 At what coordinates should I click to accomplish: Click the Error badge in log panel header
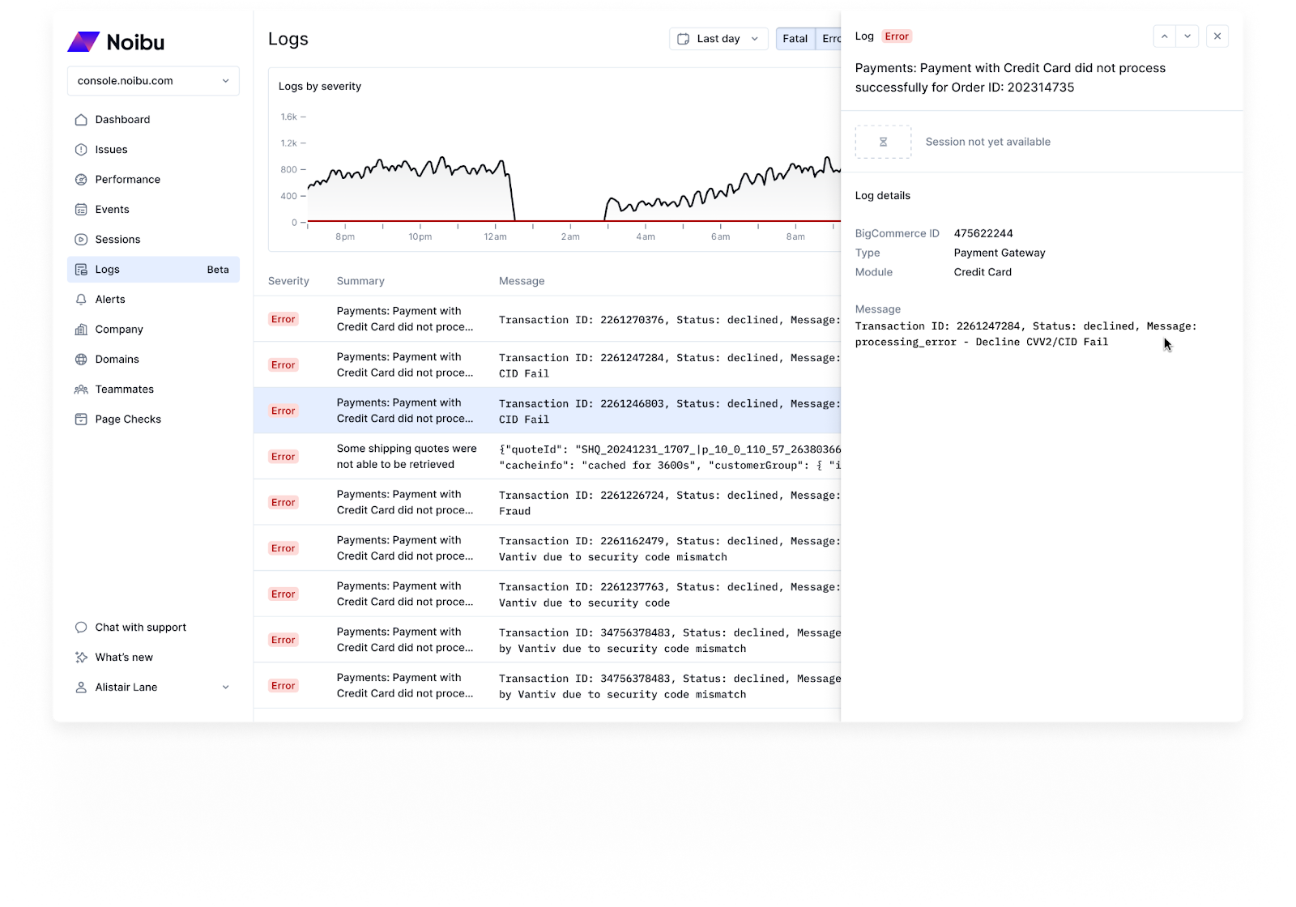(897, 36)
